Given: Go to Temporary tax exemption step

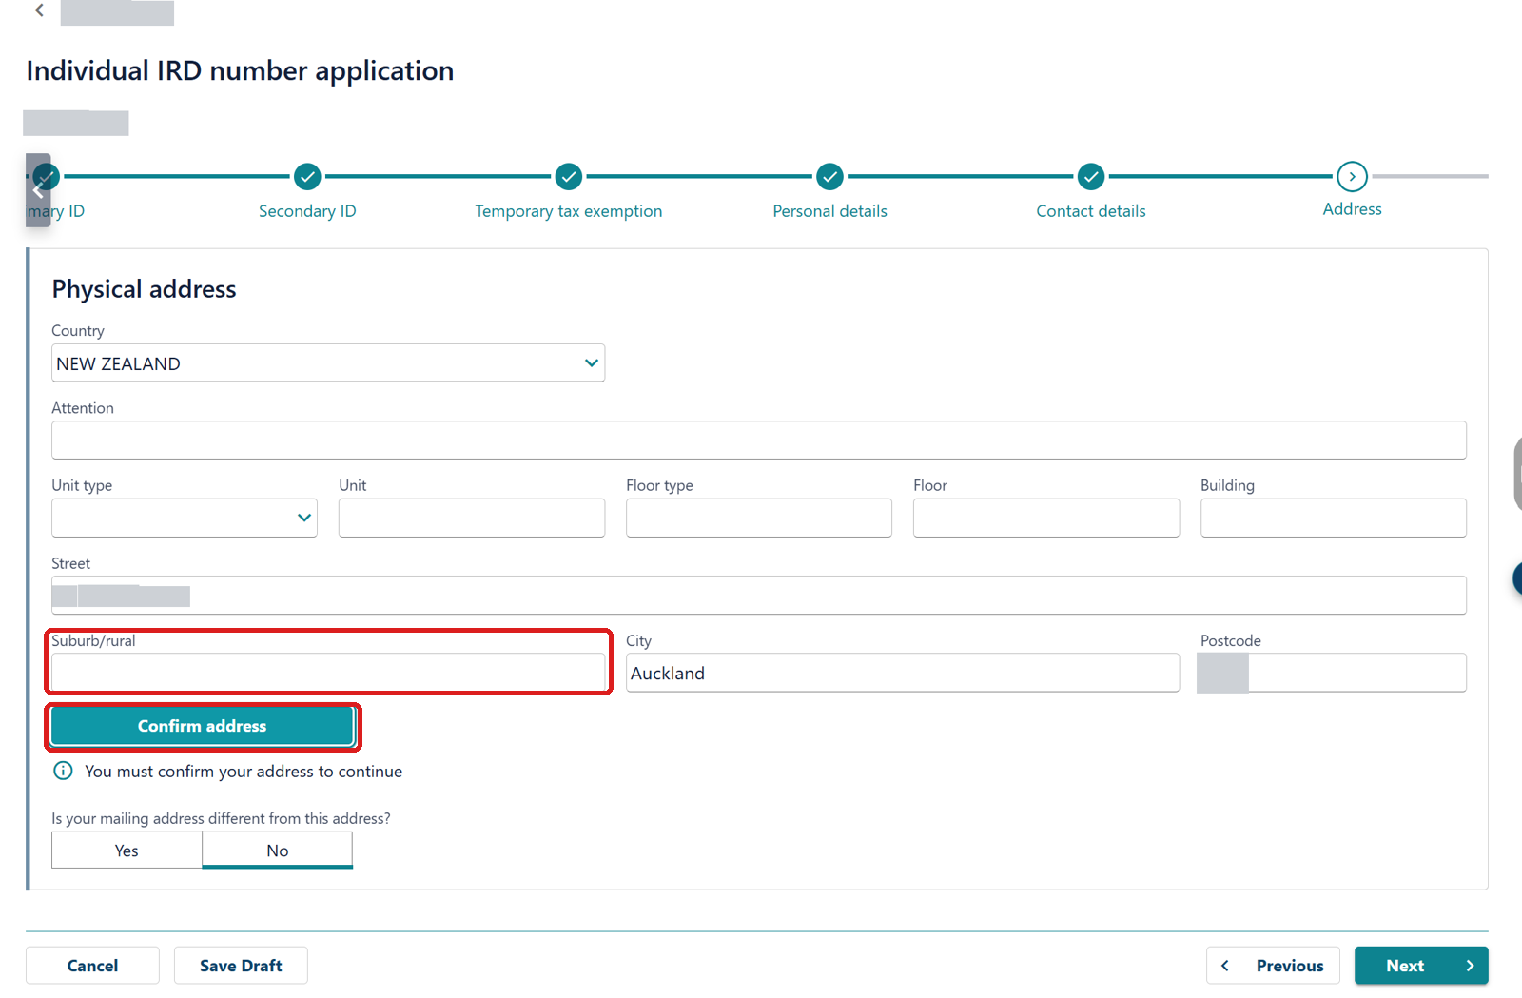Looking at the screenshot, I should click(x=569, y=211).
